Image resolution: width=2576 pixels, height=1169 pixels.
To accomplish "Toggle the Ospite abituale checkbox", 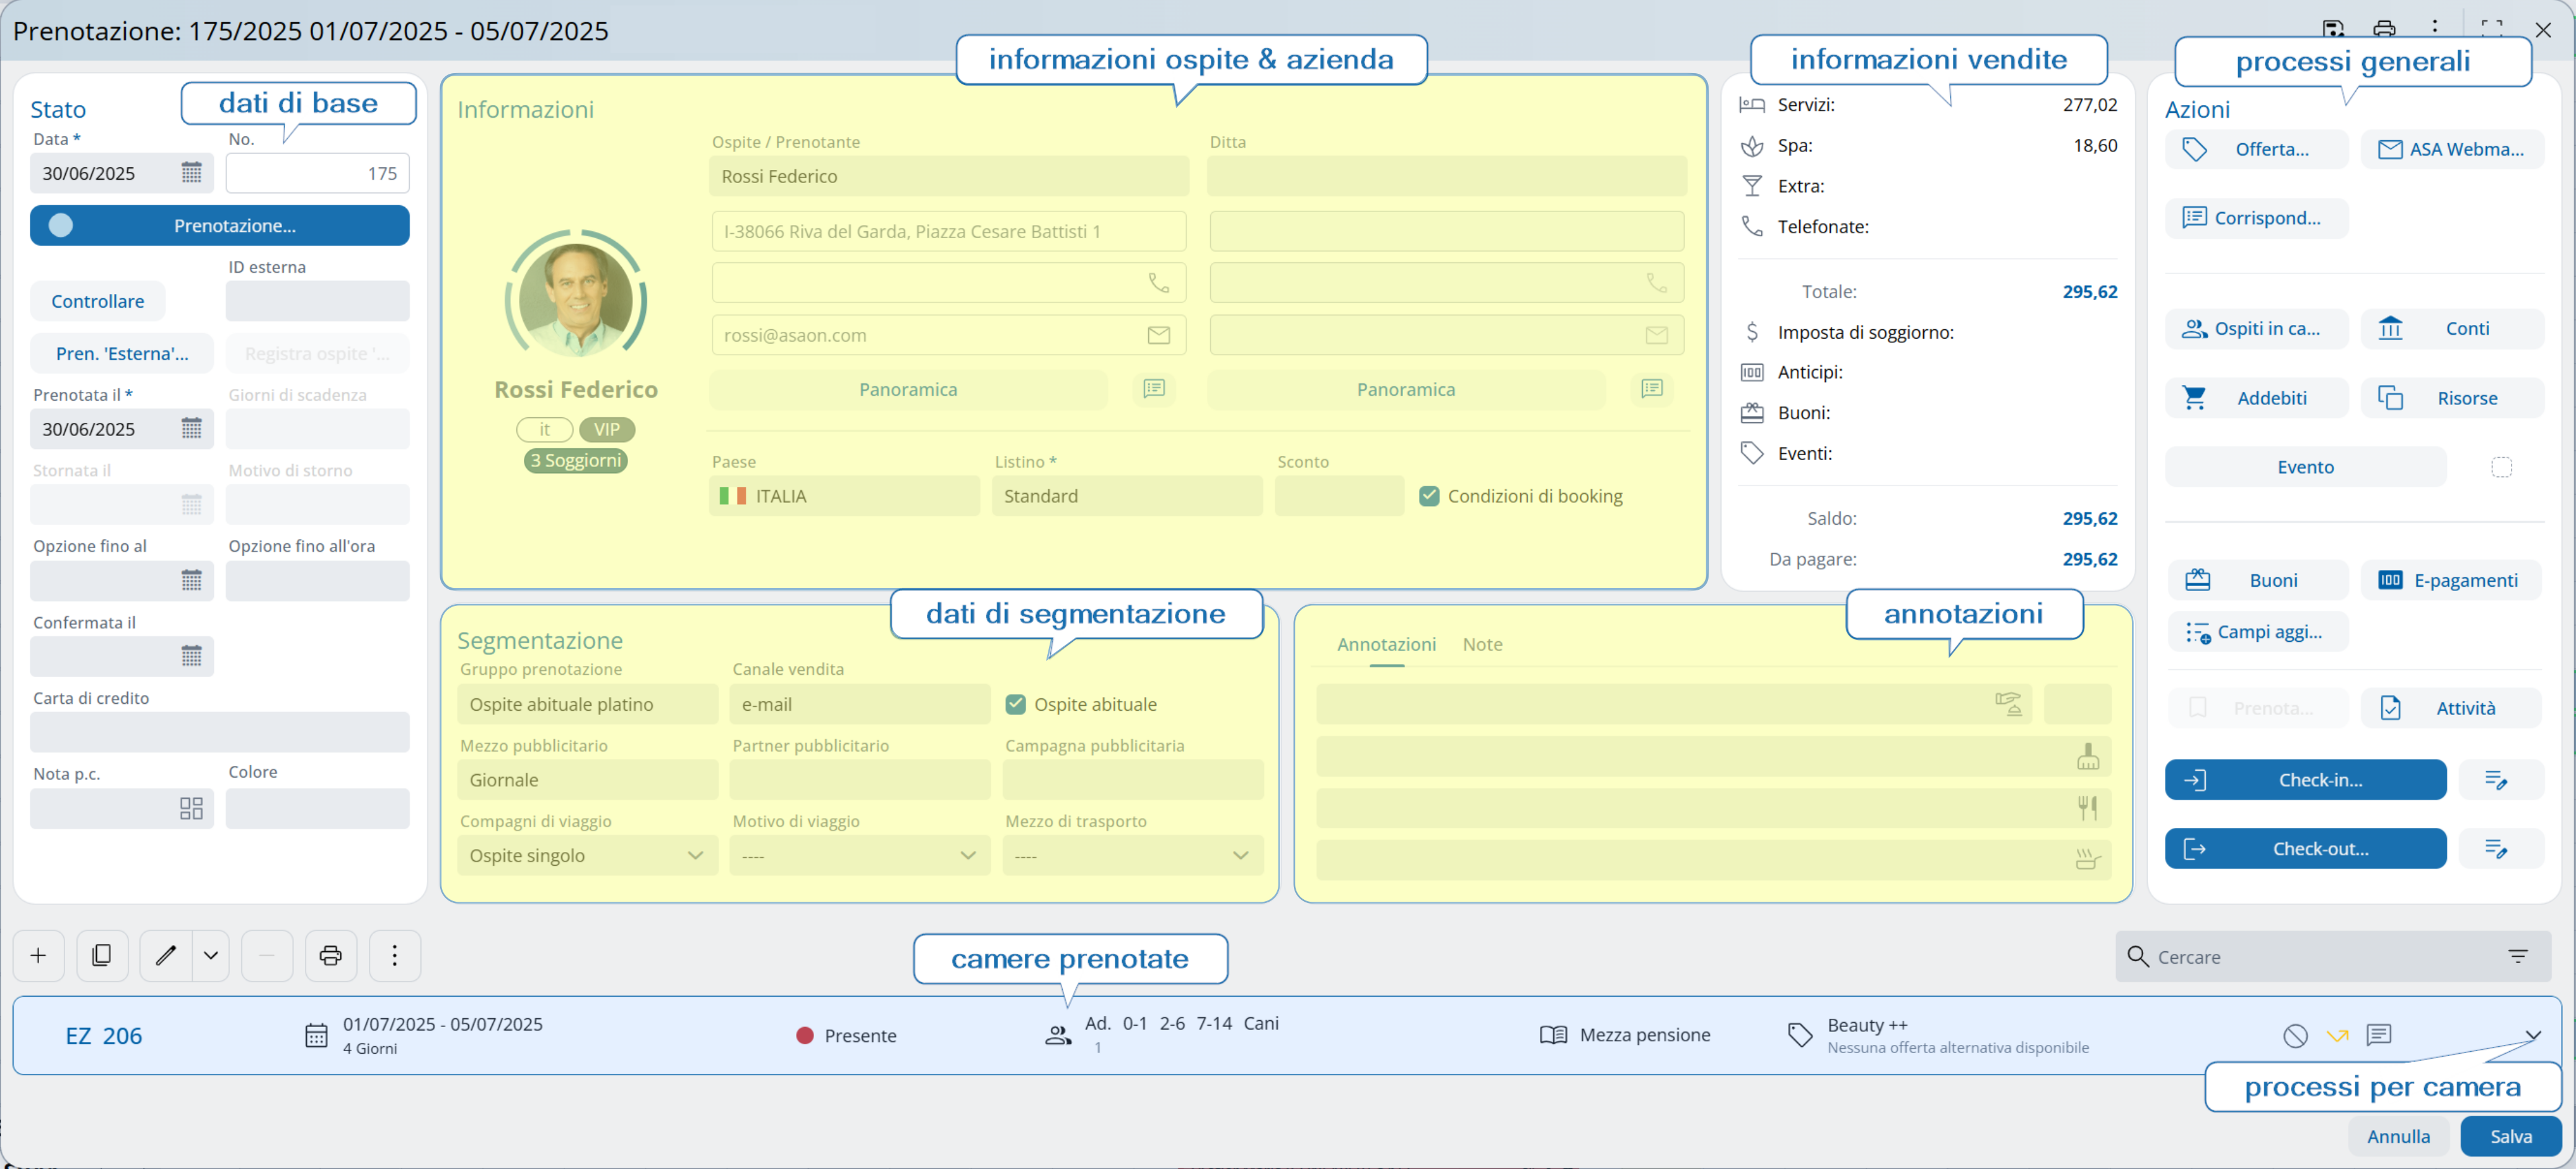I will point(1015,704).
